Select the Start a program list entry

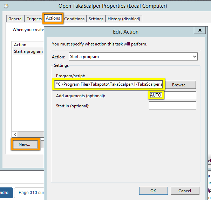point(28,51)
